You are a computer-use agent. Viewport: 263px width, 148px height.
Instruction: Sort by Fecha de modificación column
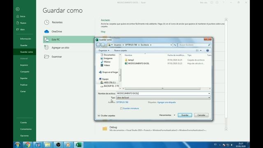(x=176, y=55)
